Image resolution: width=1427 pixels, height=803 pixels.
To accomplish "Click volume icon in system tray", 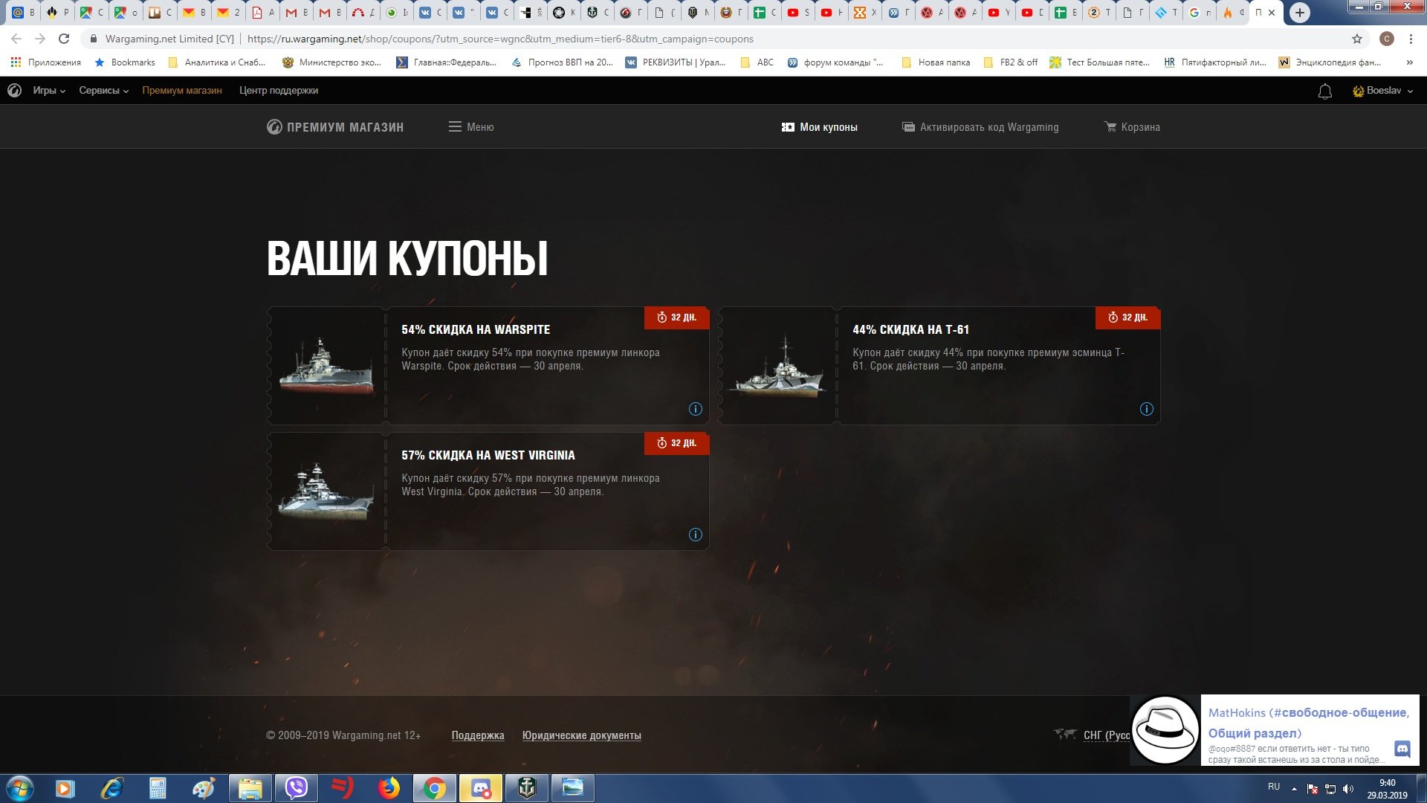I will click(1348, 789).
